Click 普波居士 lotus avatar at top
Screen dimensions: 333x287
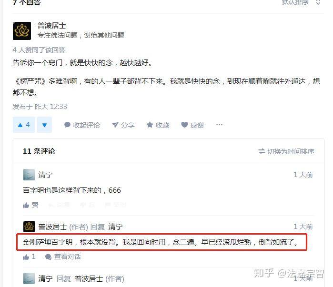(x=22, y=31)
